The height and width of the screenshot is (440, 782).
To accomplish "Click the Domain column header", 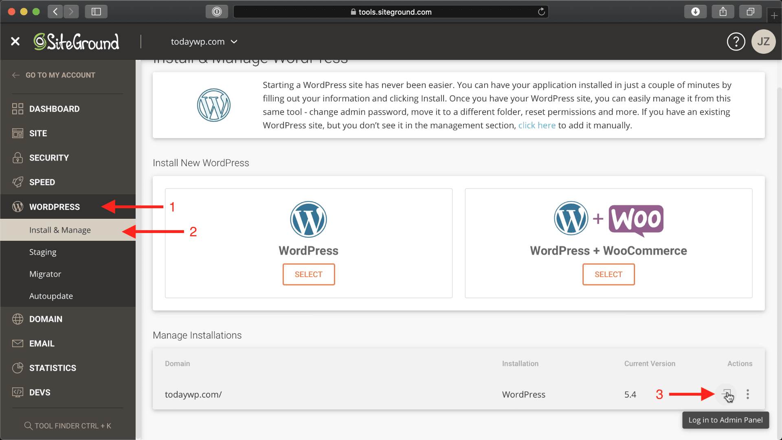I will 177,363.
